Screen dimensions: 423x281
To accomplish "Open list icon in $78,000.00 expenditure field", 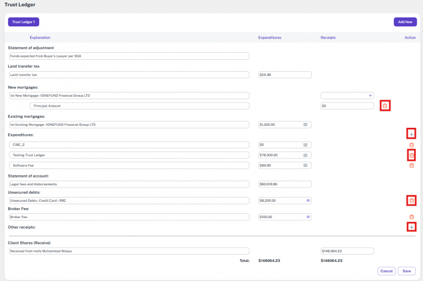I will pos(305,155).
